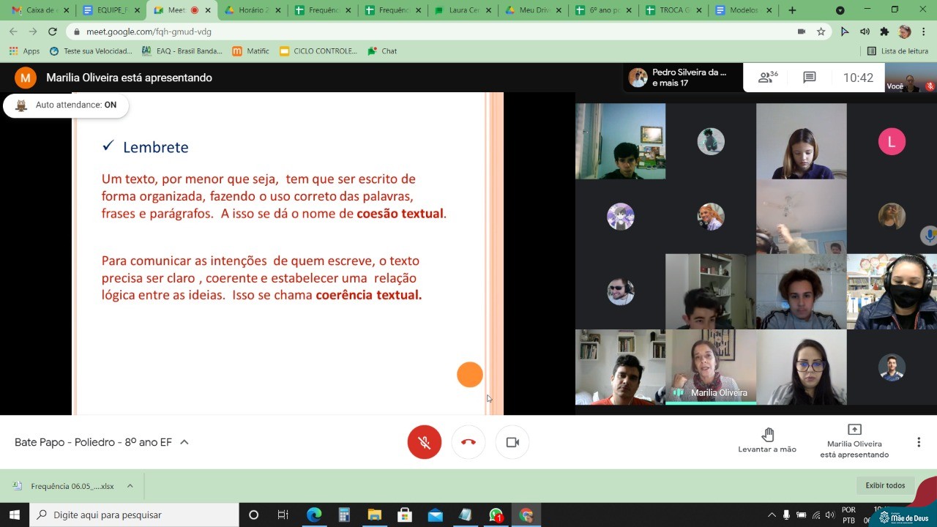
Task: Click the orange circle on the slide
Action: point(470,375)
